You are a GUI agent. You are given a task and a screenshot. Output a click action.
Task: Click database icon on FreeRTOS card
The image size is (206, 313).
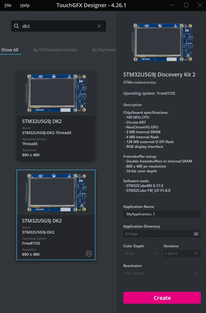tap(89, 254)
